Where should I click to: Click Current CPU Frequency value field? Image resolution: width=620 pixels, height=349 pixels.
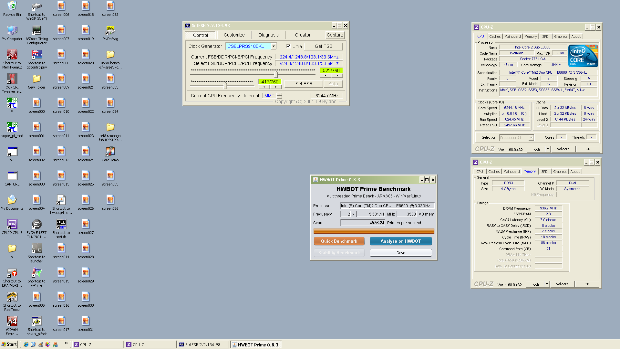(326, 96)
